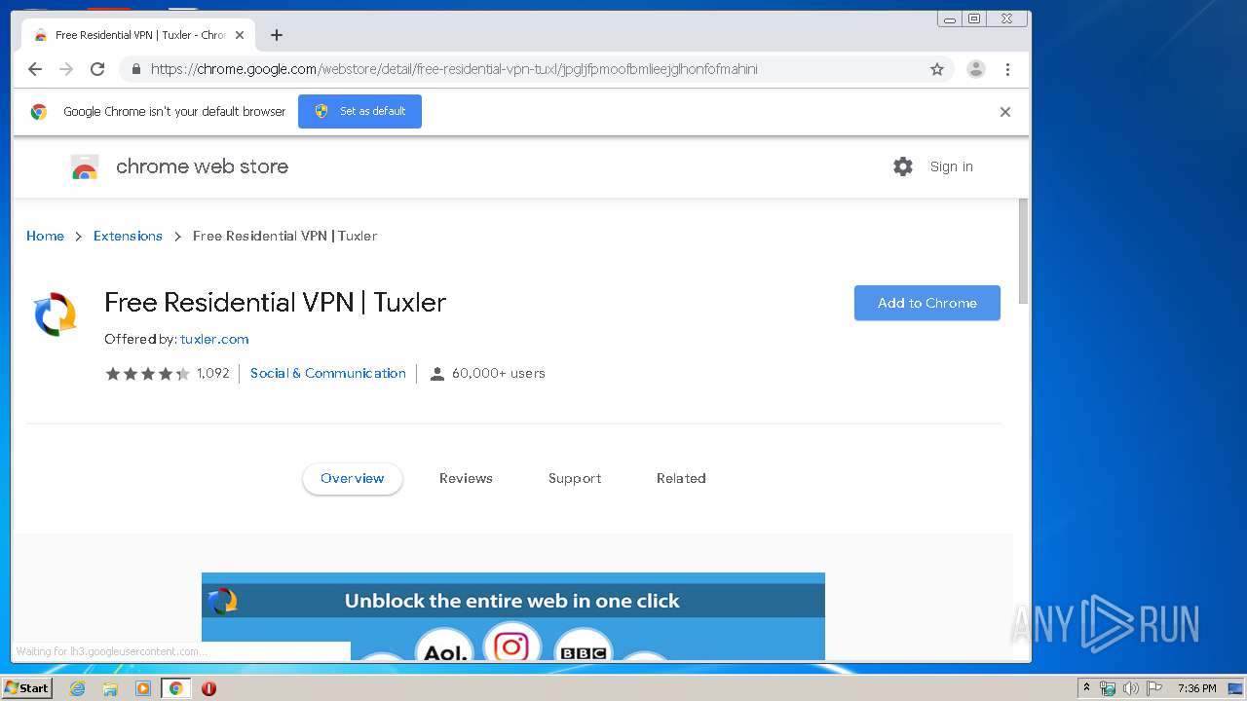Click the Action Center flag icon
This screenshot has width=1247, height=701.
pyautogui.click(x=1154, y=688)
